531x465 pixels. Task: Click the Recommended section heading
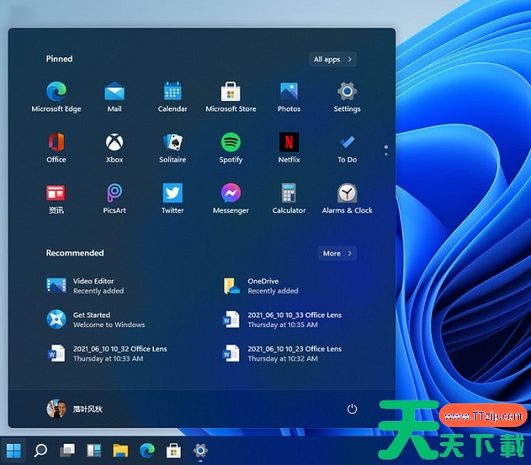pos(75,253)
